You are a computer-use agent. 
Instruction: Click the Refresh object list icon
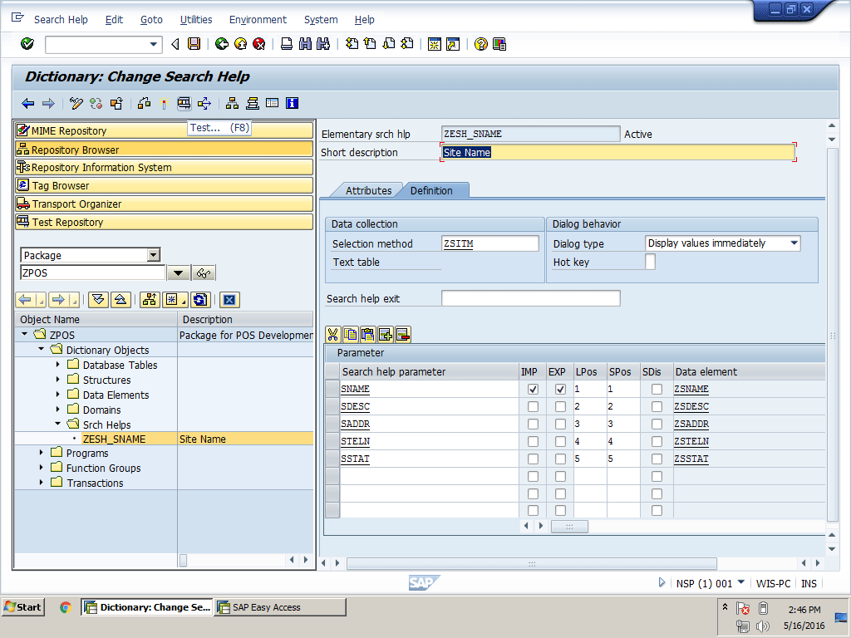199,300
